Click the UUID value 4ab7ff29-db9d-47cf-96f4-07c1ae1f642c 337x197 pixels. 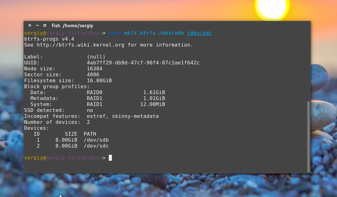pyautogui.click(x=143, y=63)
